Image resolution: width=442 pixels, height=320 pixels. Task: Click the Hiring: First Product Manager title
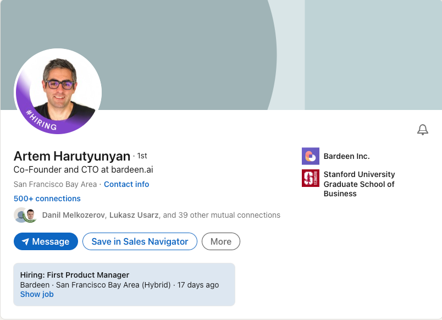[x=75, y=275]
